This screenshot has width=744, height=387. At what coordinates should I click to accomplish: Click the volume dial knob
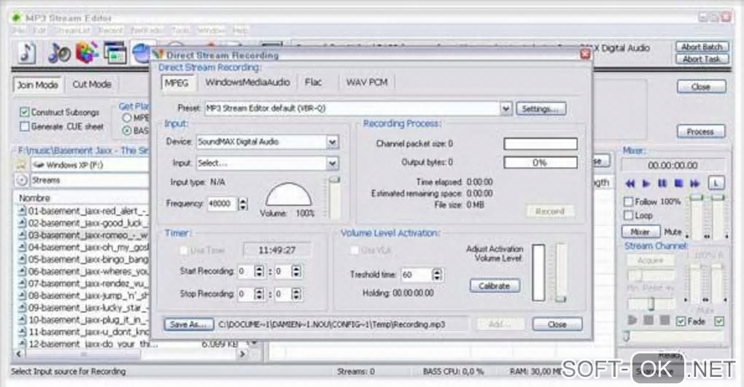pyautogui.click(x=289, y=194)
